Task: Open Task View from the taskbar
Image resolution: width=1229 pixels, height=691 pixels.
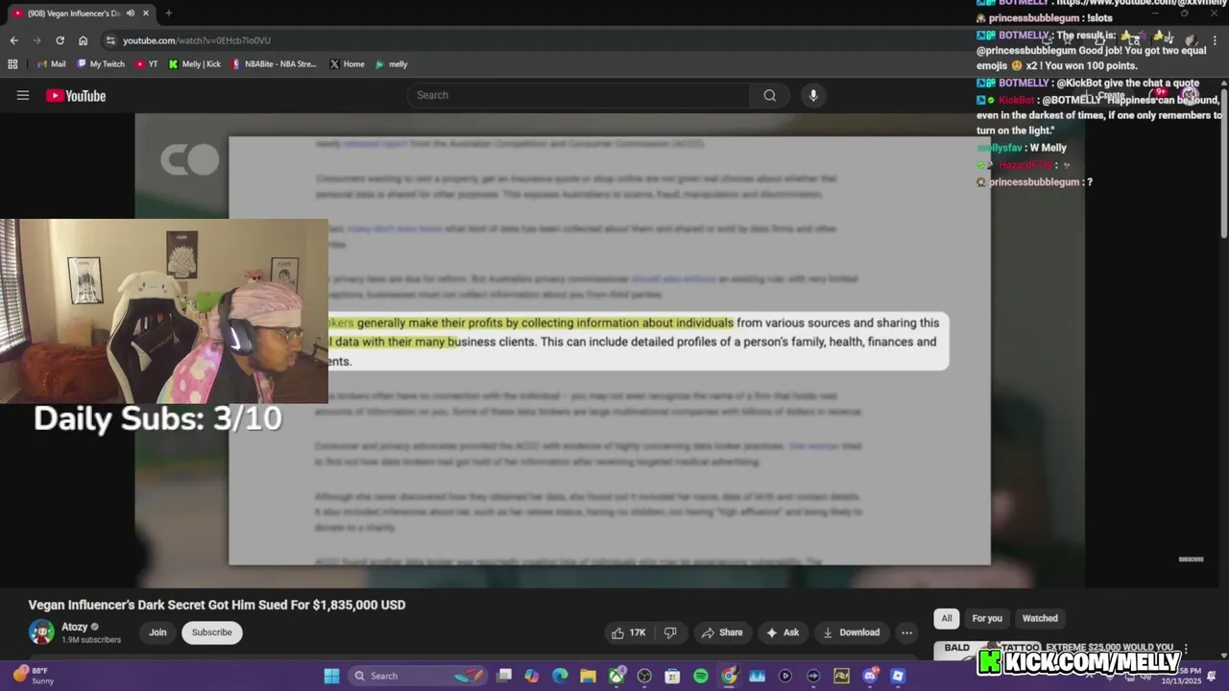Action: (x=504, y=676)
